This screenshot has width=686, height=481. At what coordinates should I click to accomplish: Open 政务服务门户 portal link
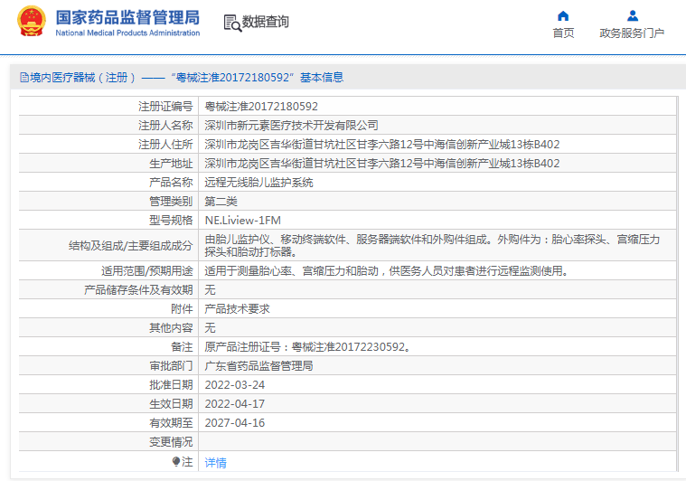point(632,33)
